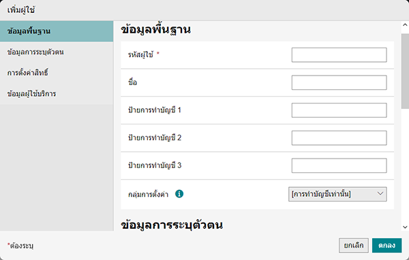Click the ยกเลิก button
The image size is (409, 260).
353,246
